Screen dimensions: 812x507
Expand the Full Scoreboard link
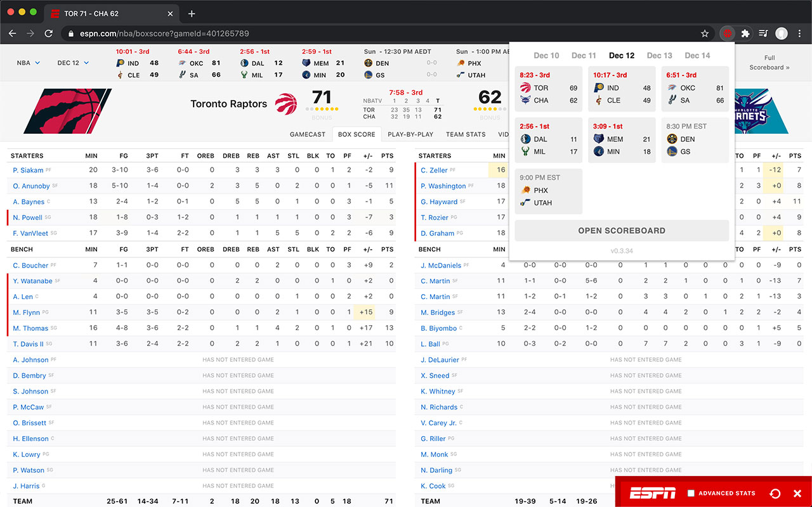point(769,63)
